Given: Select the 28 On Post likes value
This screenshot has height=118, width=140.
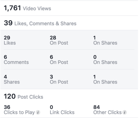Looking at the screenshot, I should point(59,40).
